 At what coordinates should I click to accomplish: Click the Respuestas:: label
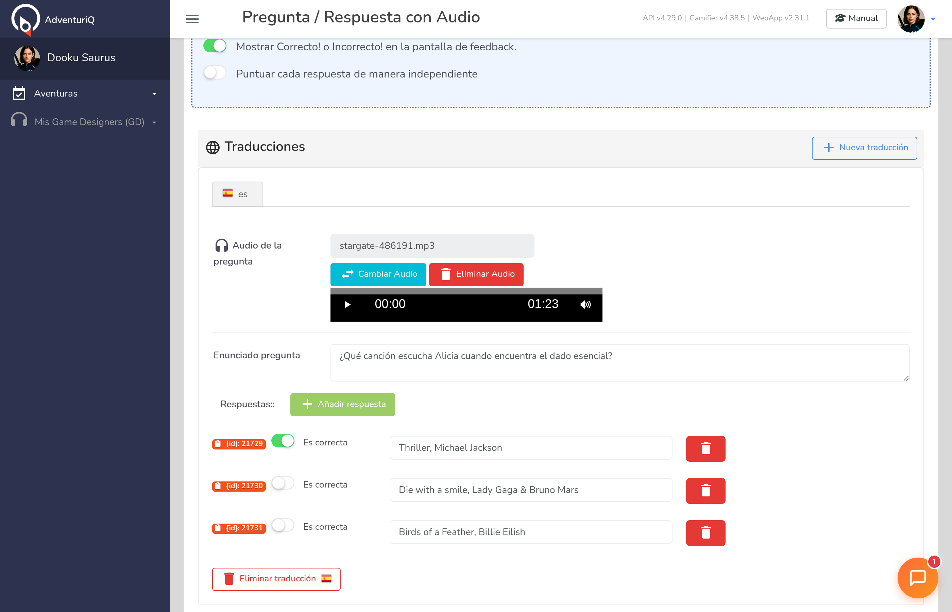tap(247, 404)
